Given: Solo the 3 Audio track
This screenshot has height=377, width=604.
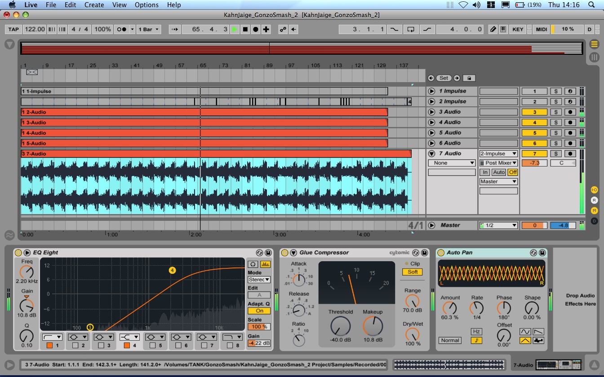Looking at the screenshot, I should click(556, 112).
